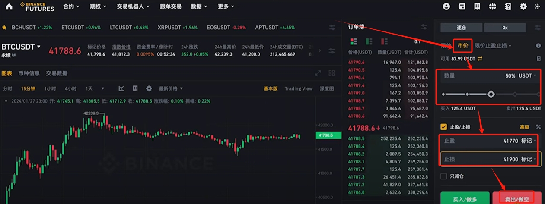Go to the Binance home icon
545x204 pixels.
tap(9, 6)
